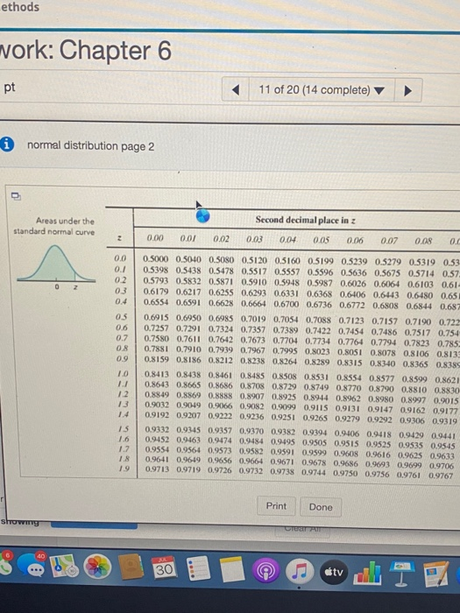The width and height of the screenshot is (460, 613).
Task: Click table value 0.9767
Action: [x=441, y=476]
